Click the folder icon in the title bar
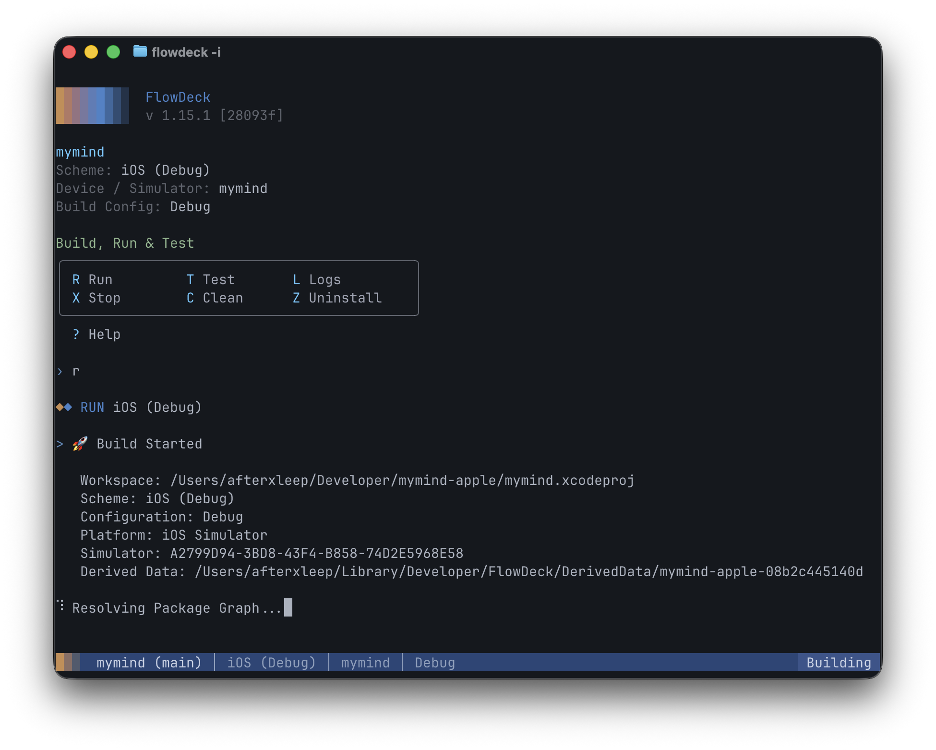 tap(140, 51)
